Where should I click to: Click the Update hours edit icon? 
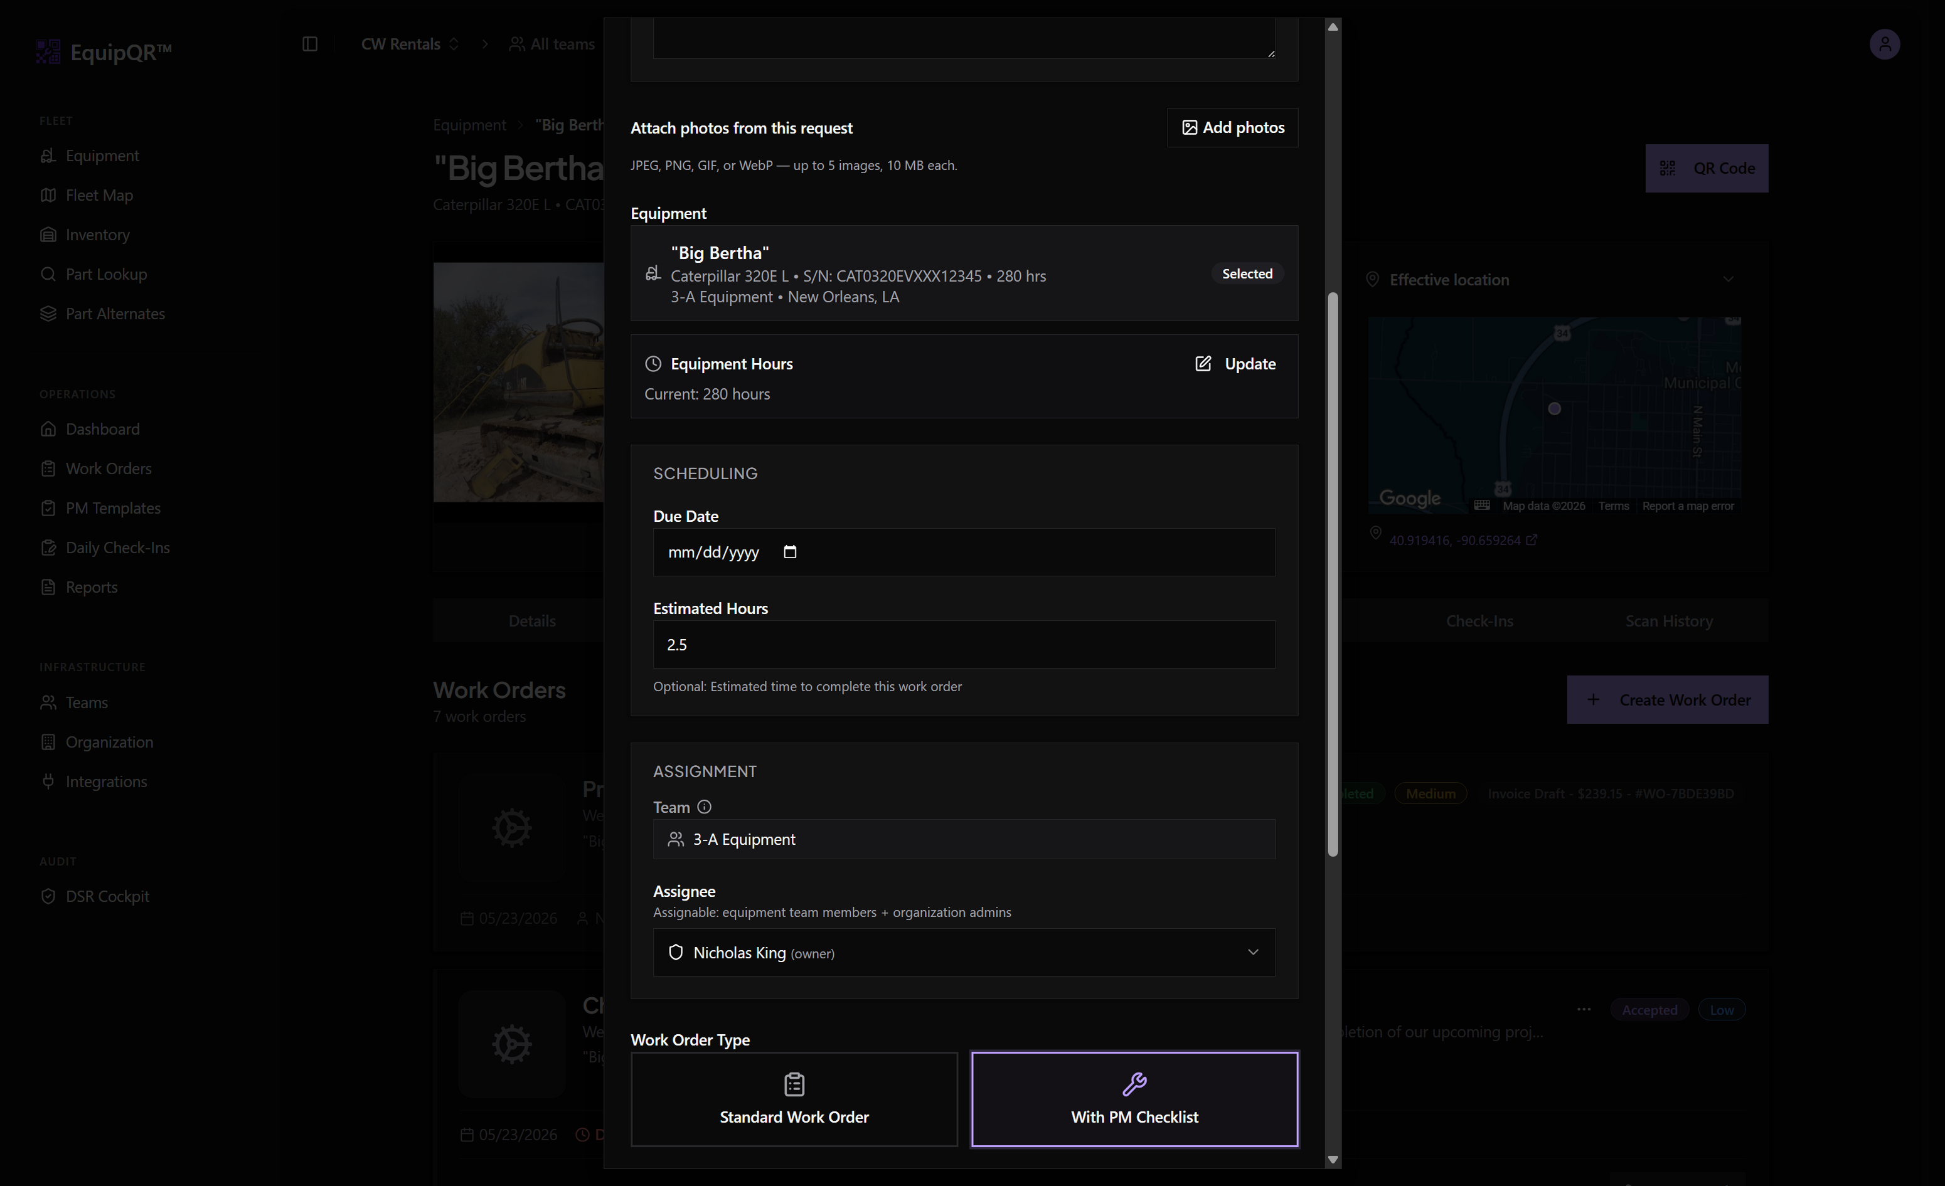[1202, 364]
